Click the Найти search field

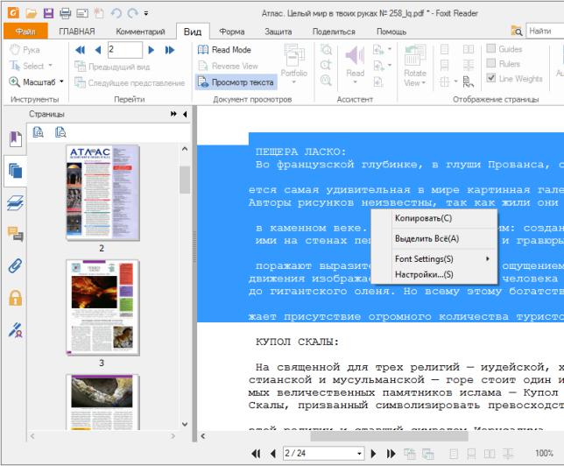point(545,32)
